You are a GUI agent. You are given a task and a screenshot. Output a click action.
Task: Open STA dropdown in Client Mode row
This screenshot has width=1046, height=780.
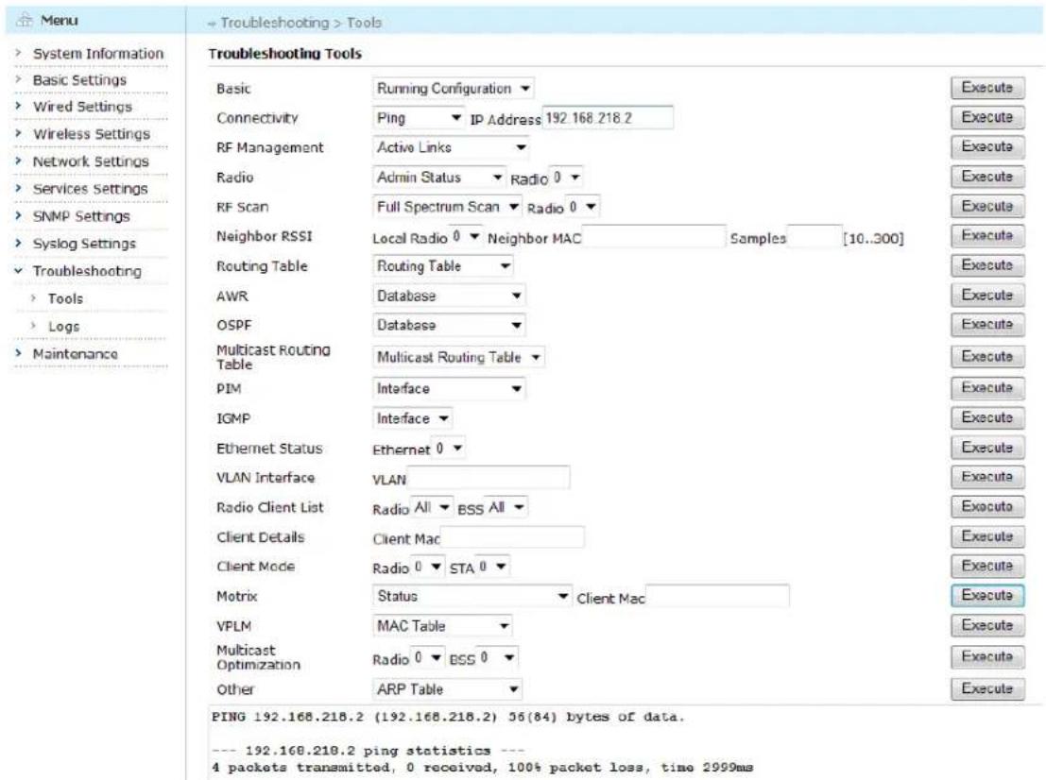click(492, 567)
